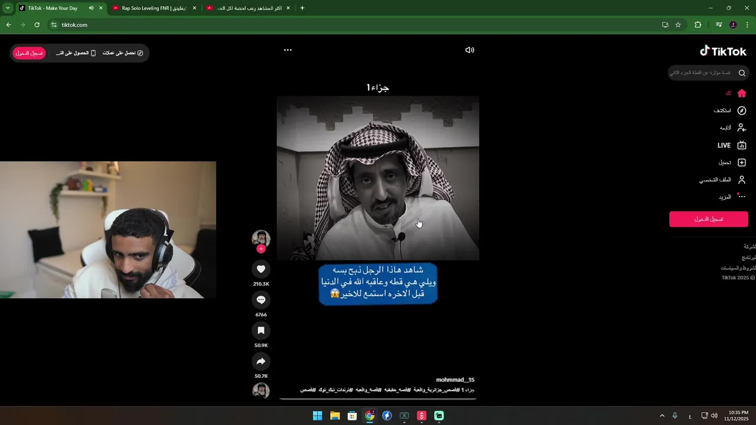Like the video with the heart icon

click(261, 269)
